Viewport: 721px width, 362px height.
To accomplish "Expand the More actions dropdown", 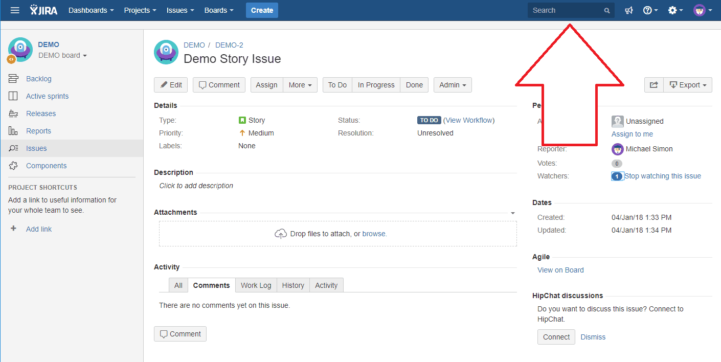I will click(x=300, y=85).
